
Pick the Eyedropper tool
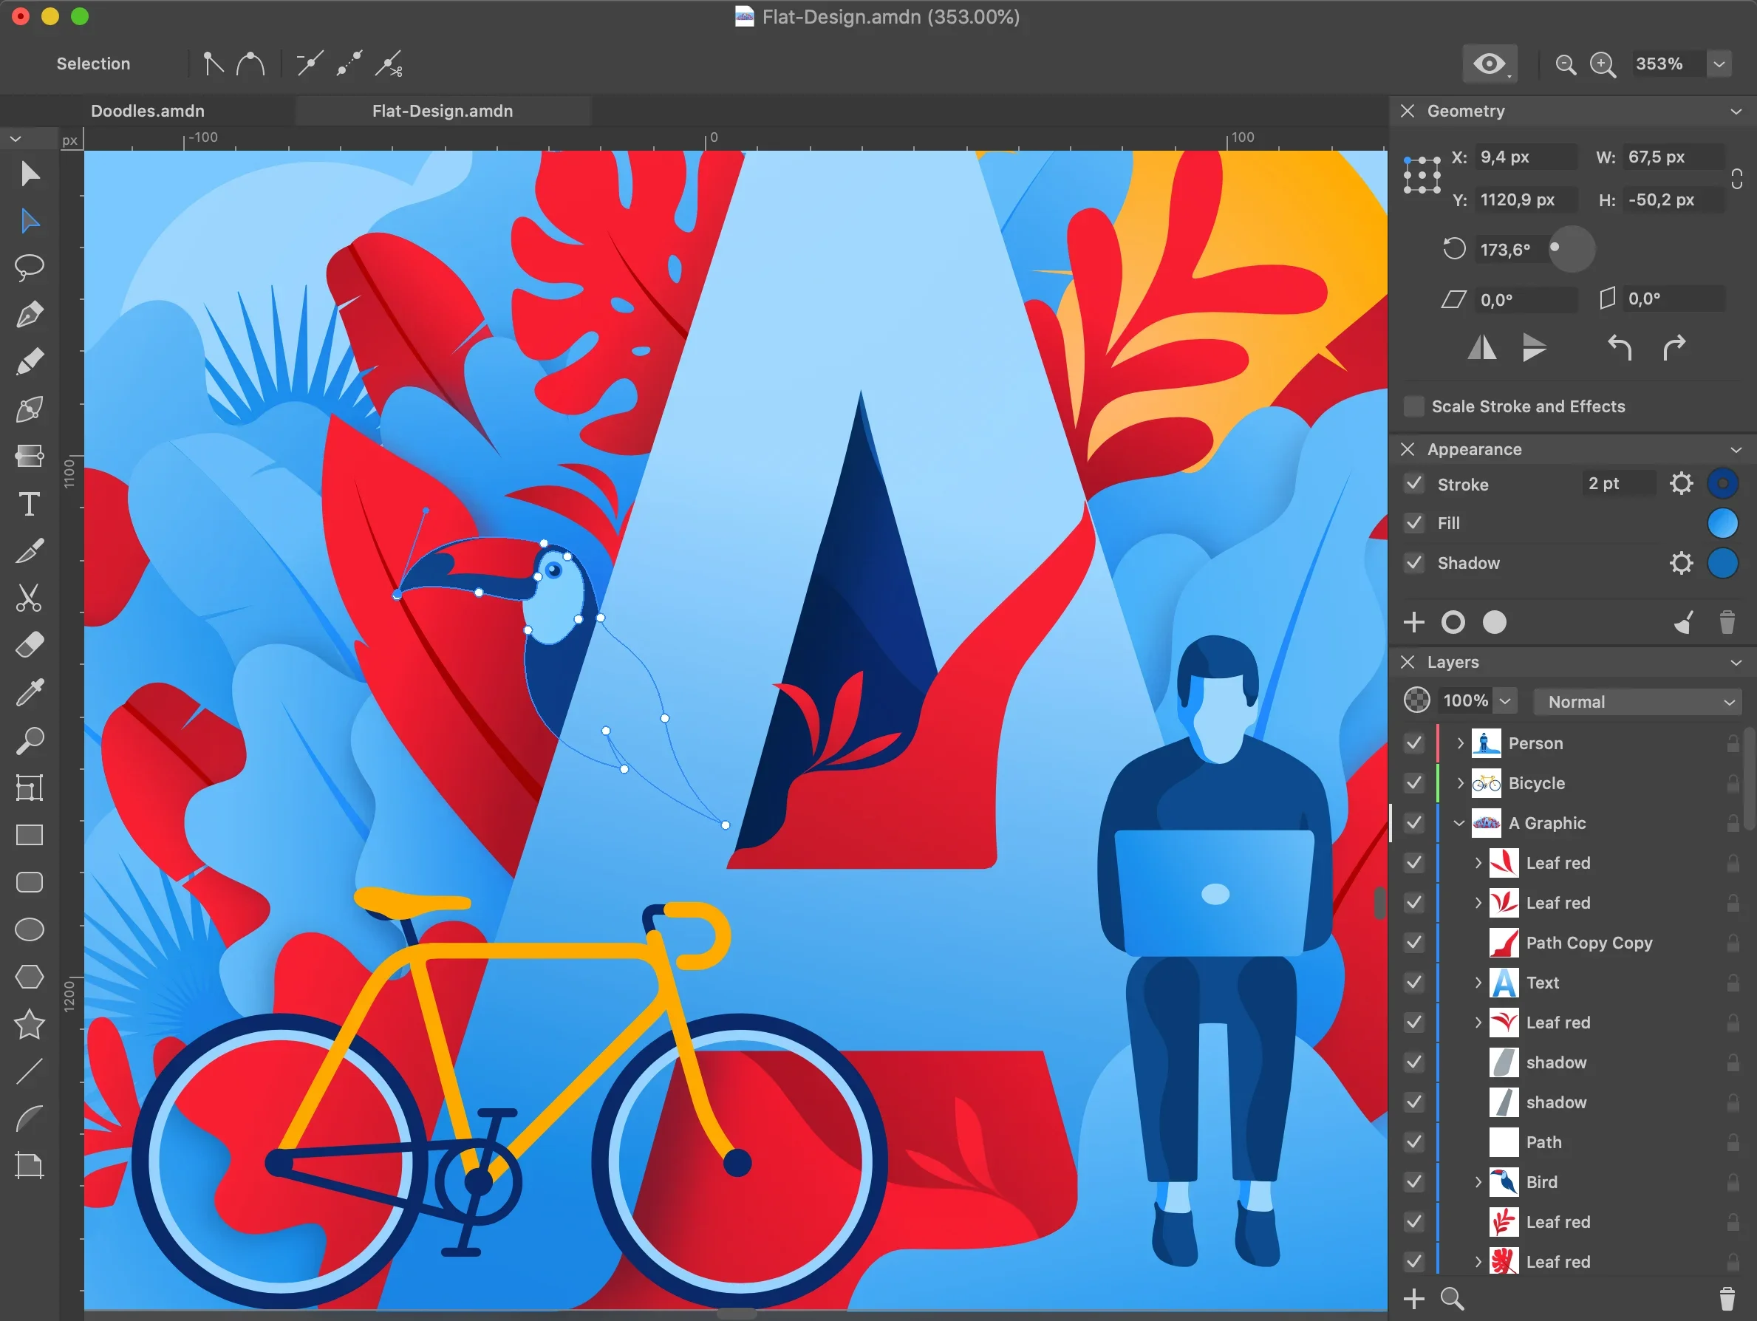tap(30, 693)
